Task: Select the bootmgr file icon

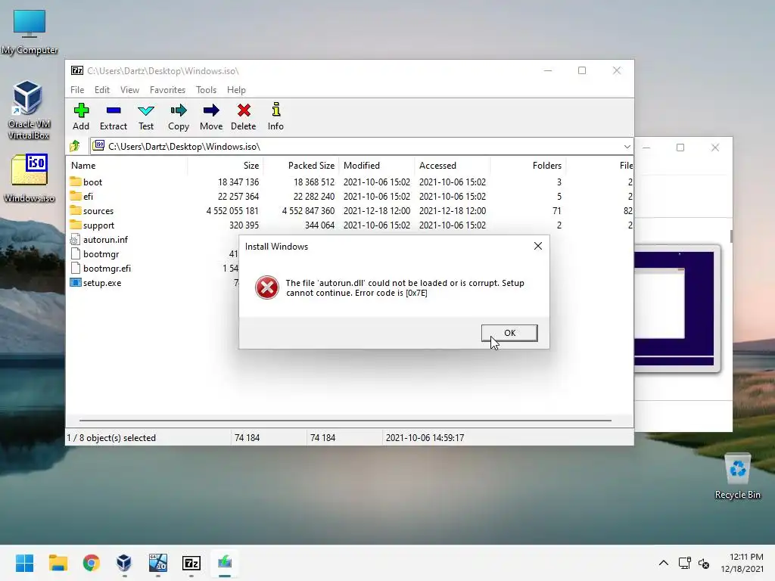Action: tap(75, 254)
